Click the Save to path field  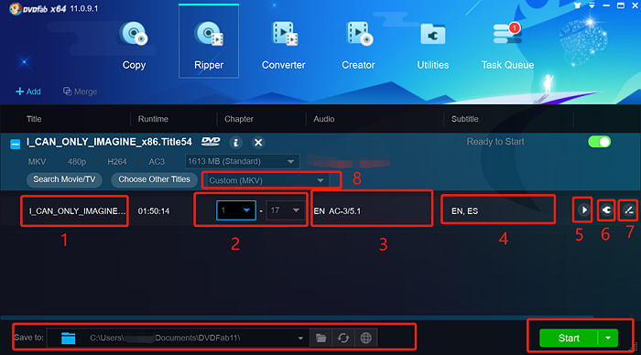tap(178, 338)
